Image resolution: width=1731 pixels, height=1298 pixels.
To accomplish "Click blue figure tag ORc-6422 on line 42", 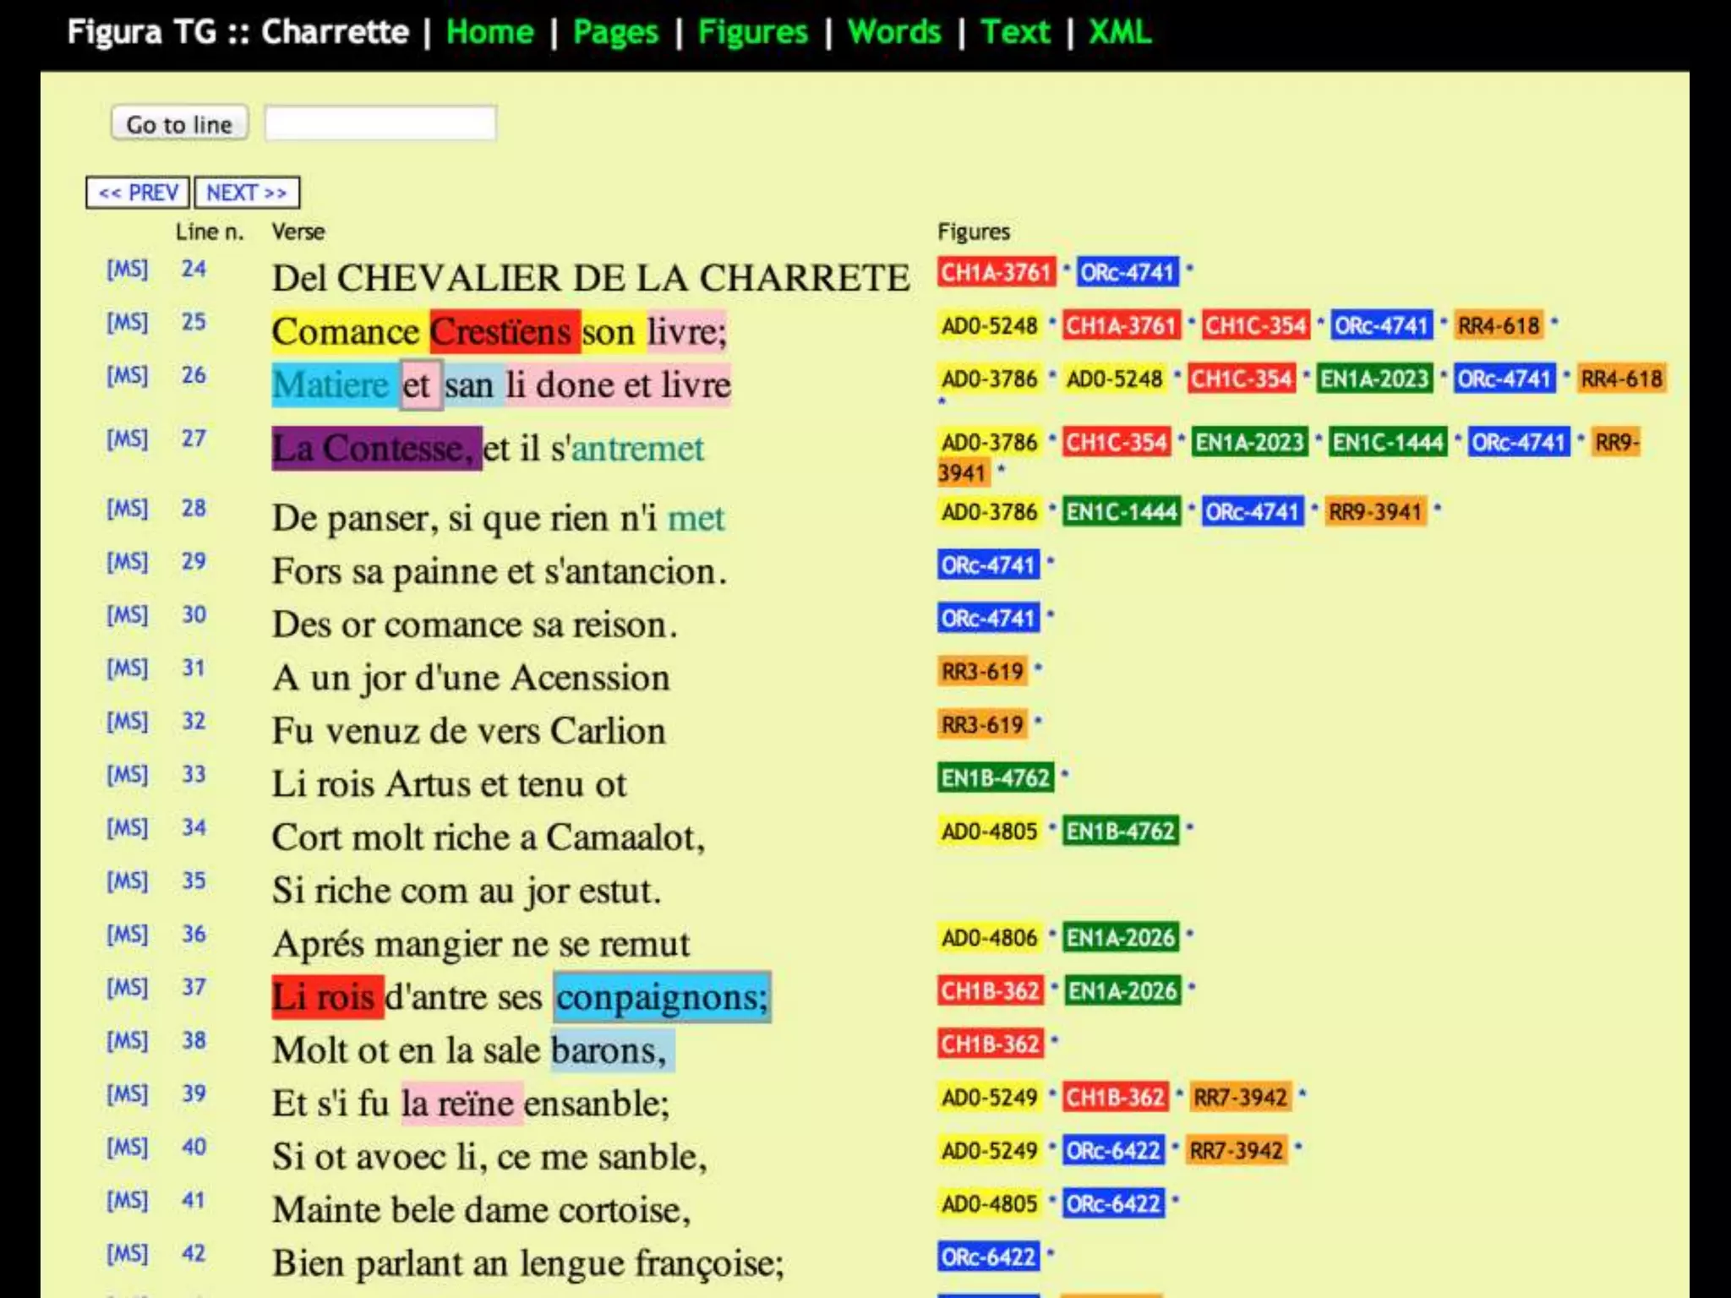I will (x=987, y=1257).
